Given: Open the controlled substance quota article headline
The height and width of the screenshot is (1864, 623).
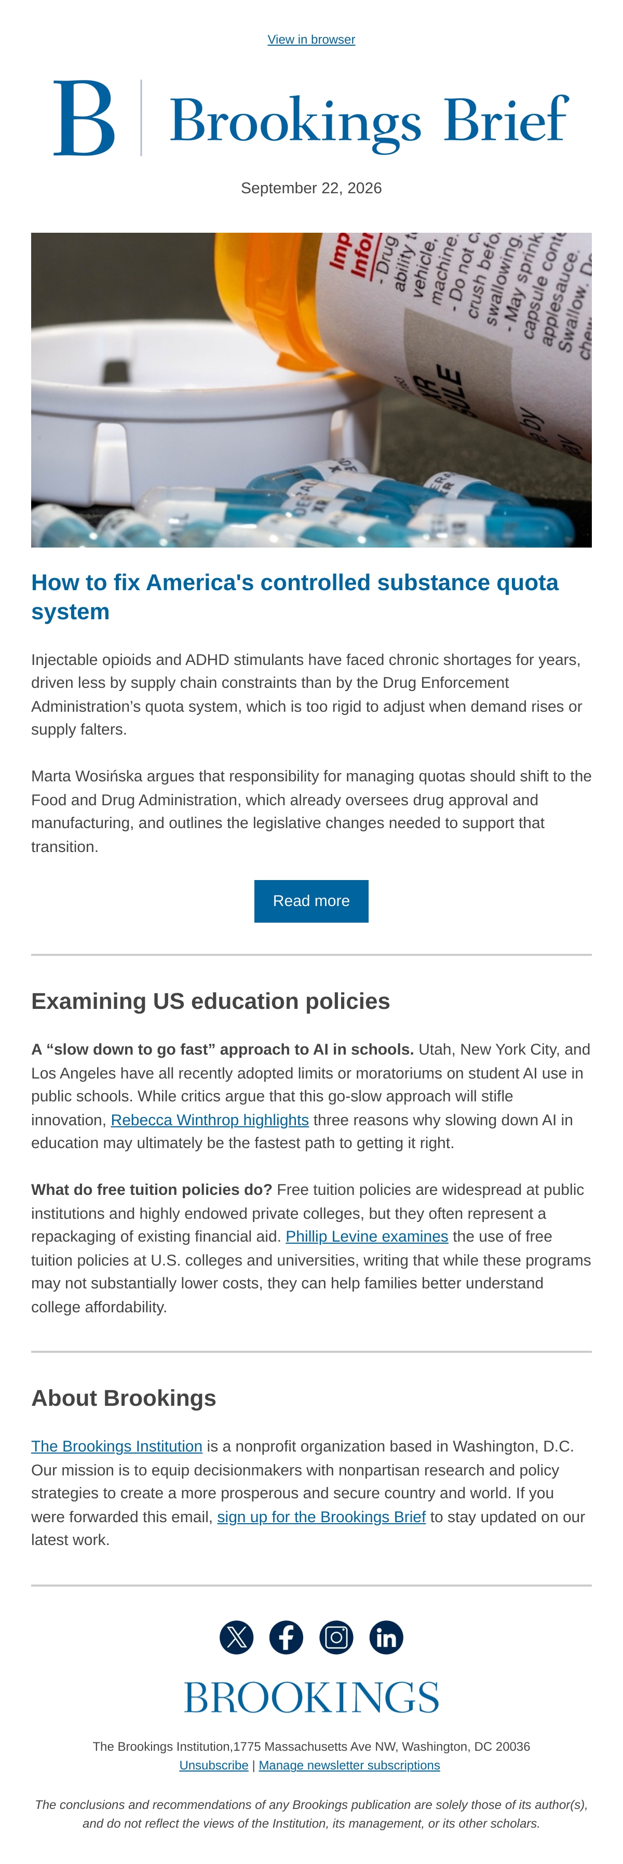Looking at the screenshot, I should pos(295,597).
